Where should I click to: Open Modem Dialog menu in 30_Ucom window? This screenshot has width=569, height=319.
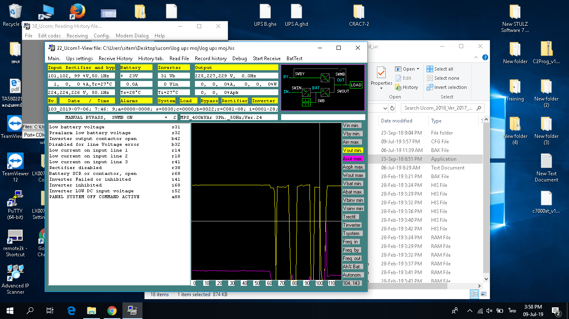132,36
